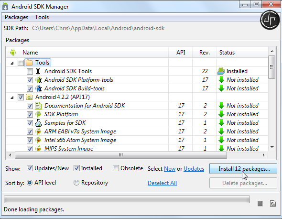Click the SDK Path text value
282x219 pixels.
(x=98, y=28)
